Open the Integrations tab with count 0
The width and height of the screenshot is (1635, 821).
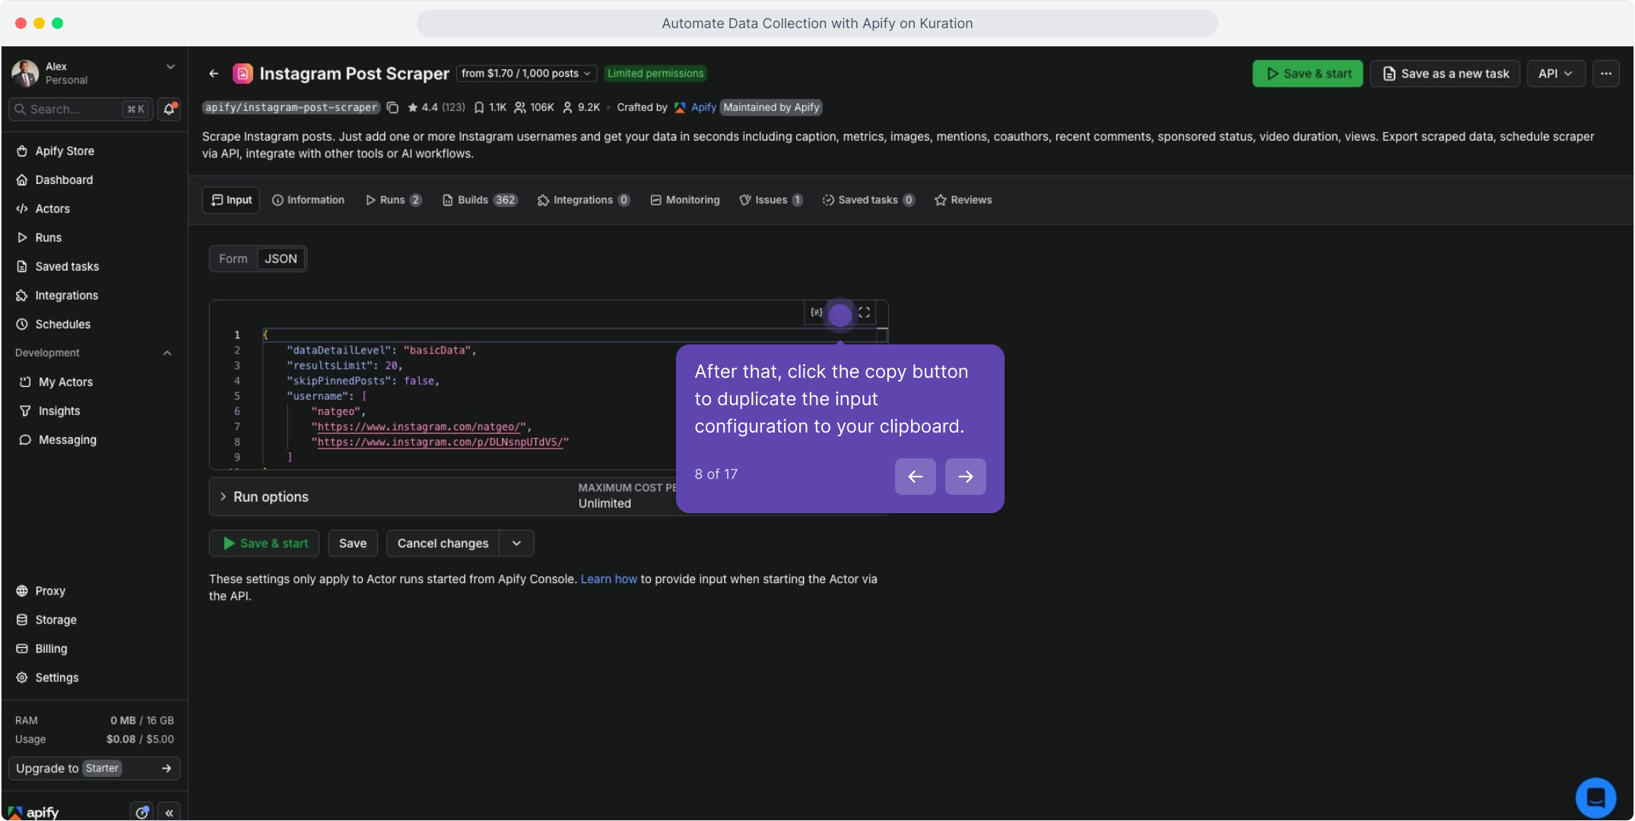pyautogui.click(x=583, y=200)
